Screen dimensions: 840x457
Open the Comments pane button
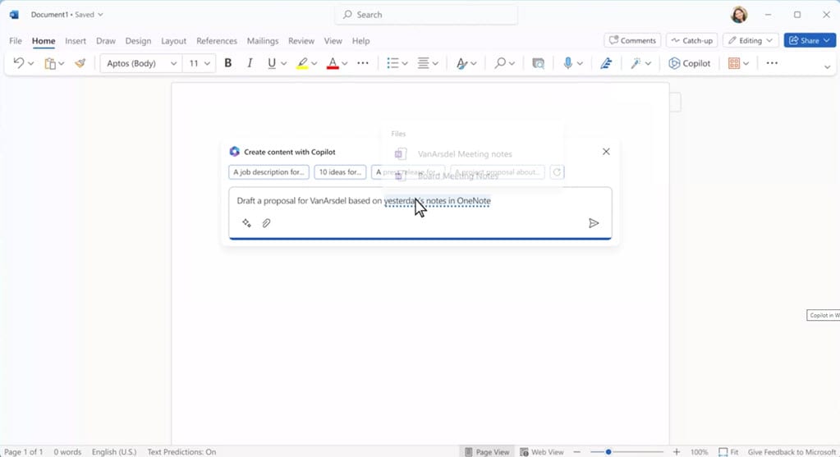click(632, 40)
